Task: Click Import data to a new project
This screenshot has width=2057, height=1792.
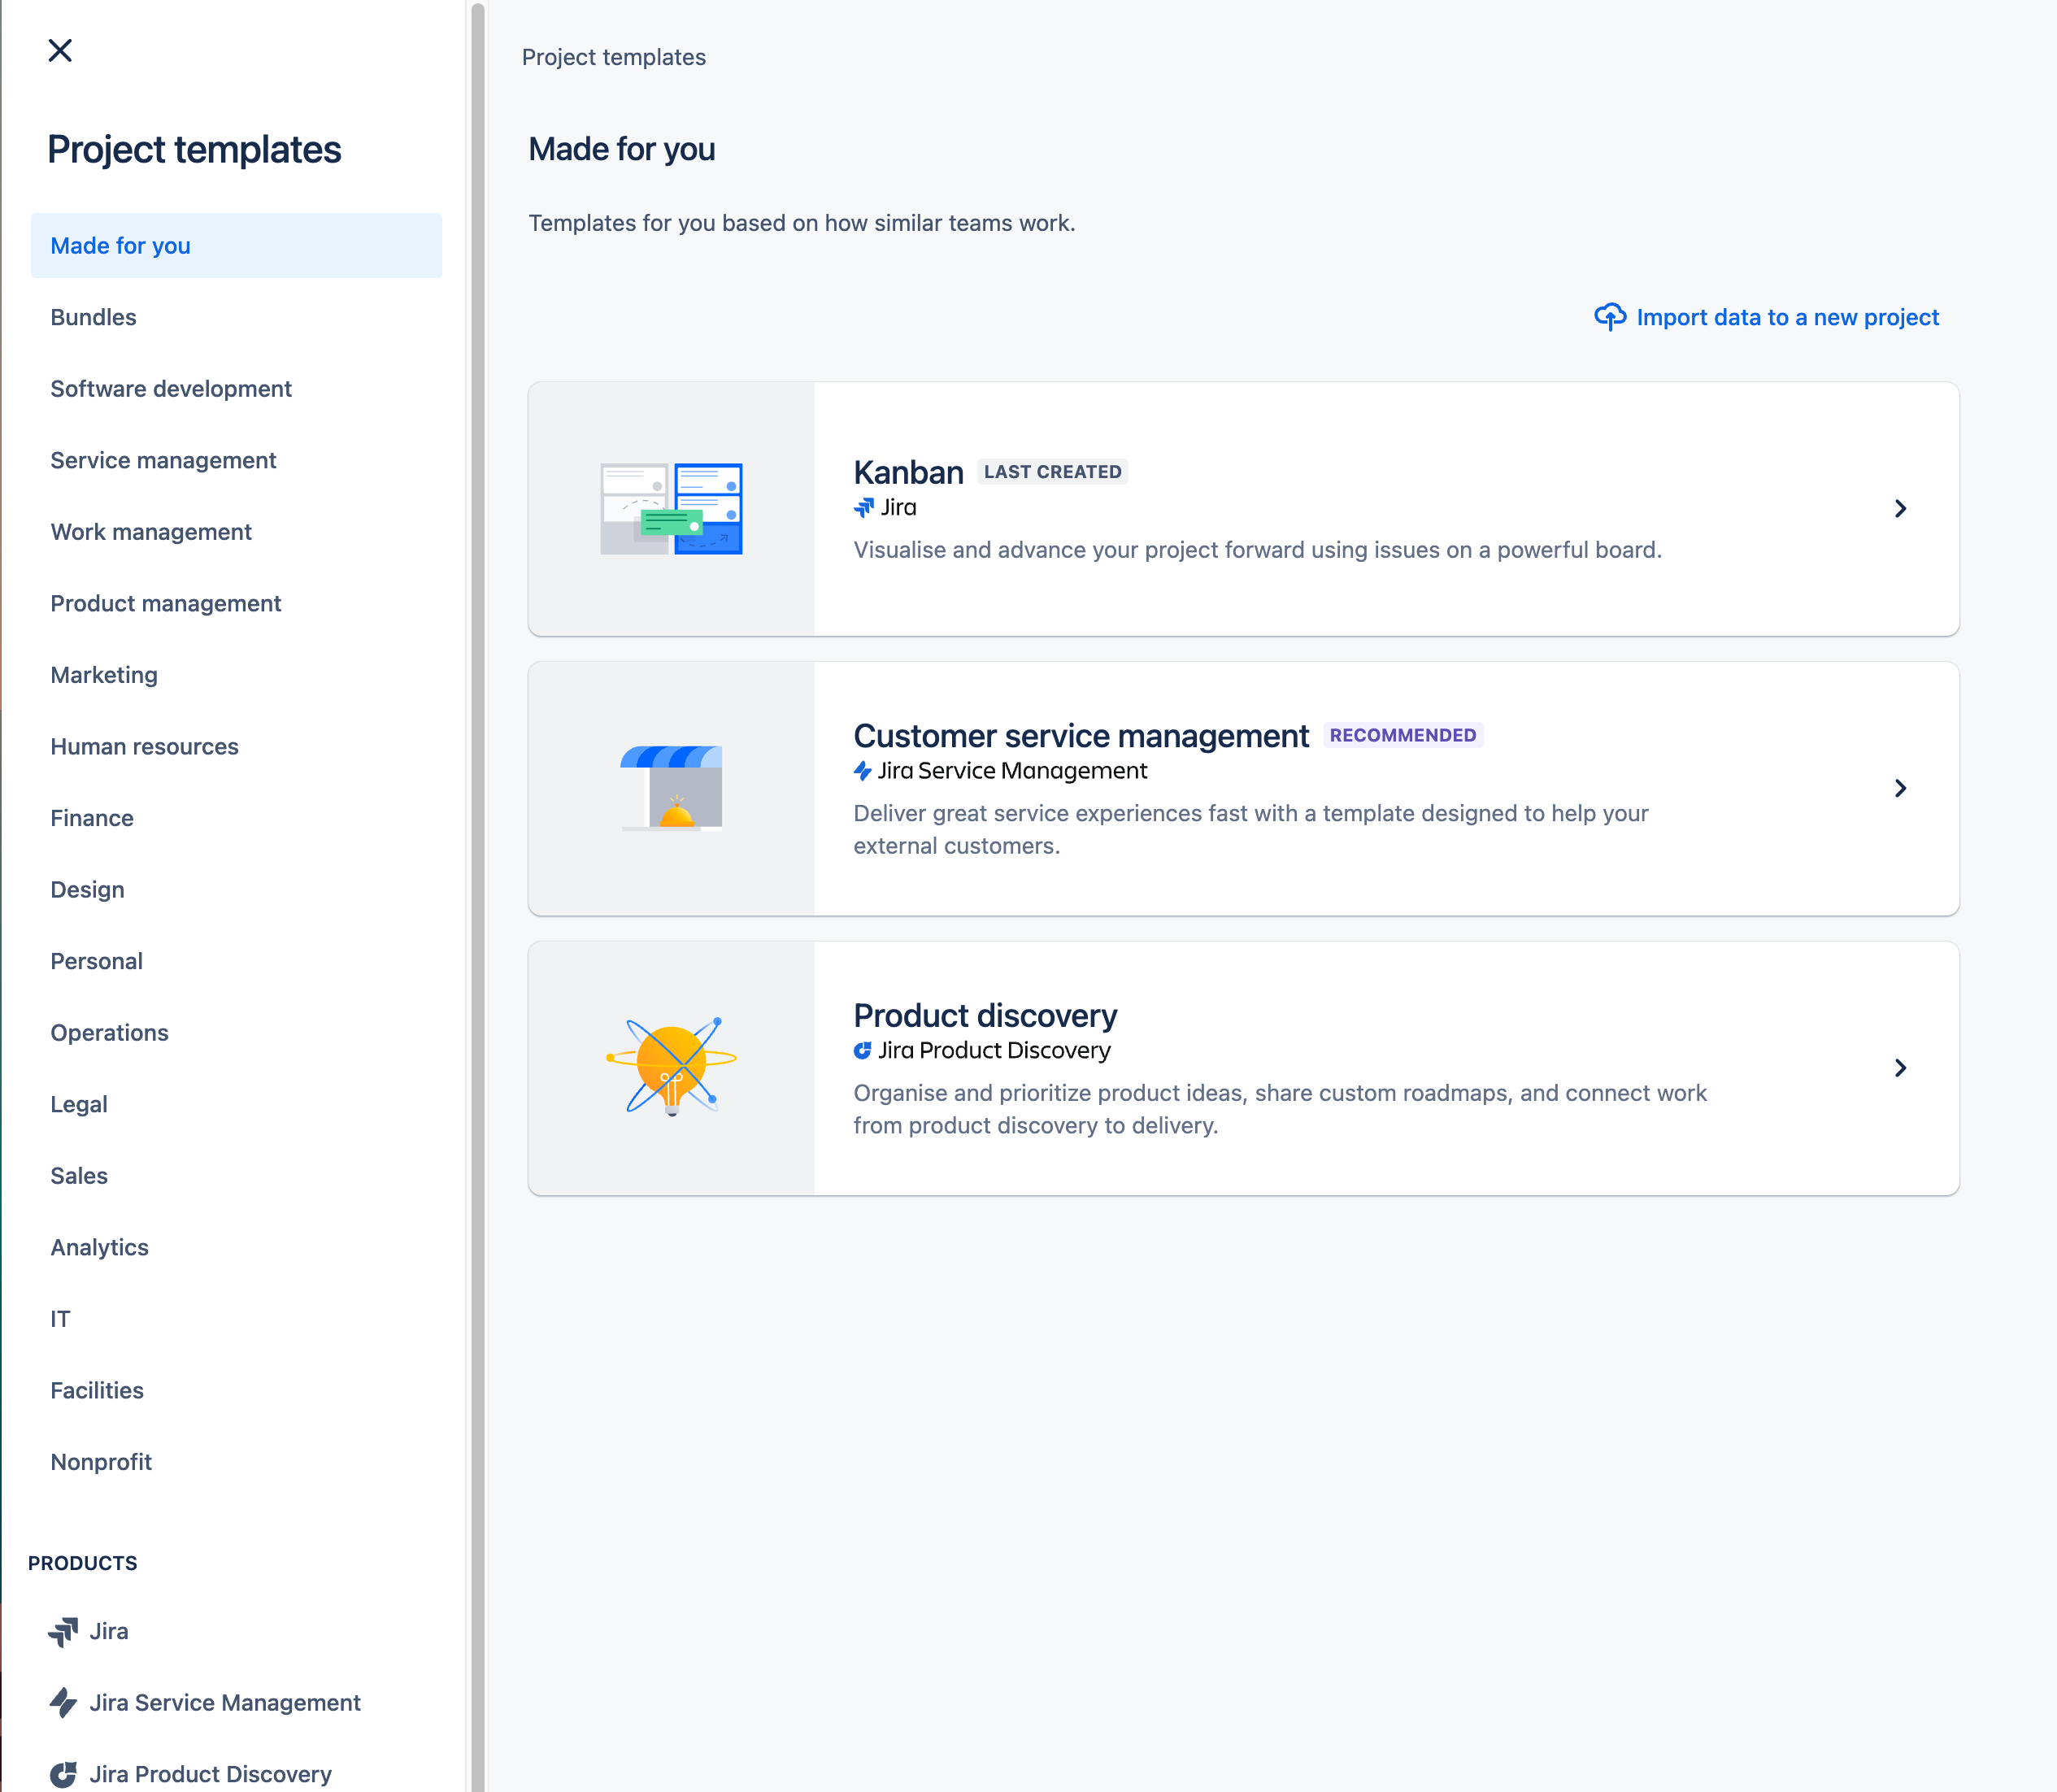Action: point(1767,317)
